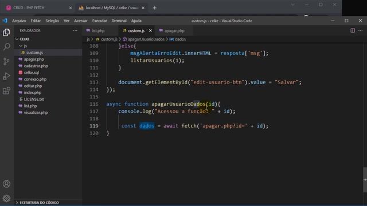Open LICENSE.txt in the file tree
The height and width of the screenshot is (206, 367).
tap(34, 99)
